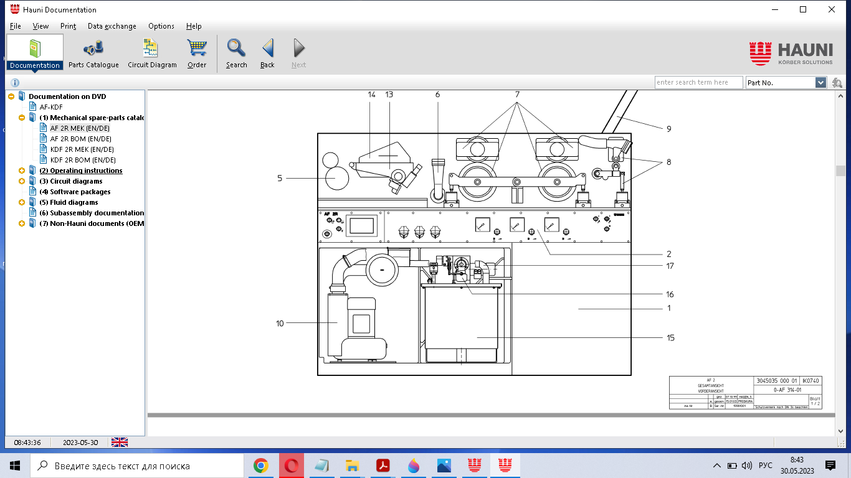Open the Parts Catalogue toolbar icon
Screen dimensions: 851x478
tap(93, 53)
